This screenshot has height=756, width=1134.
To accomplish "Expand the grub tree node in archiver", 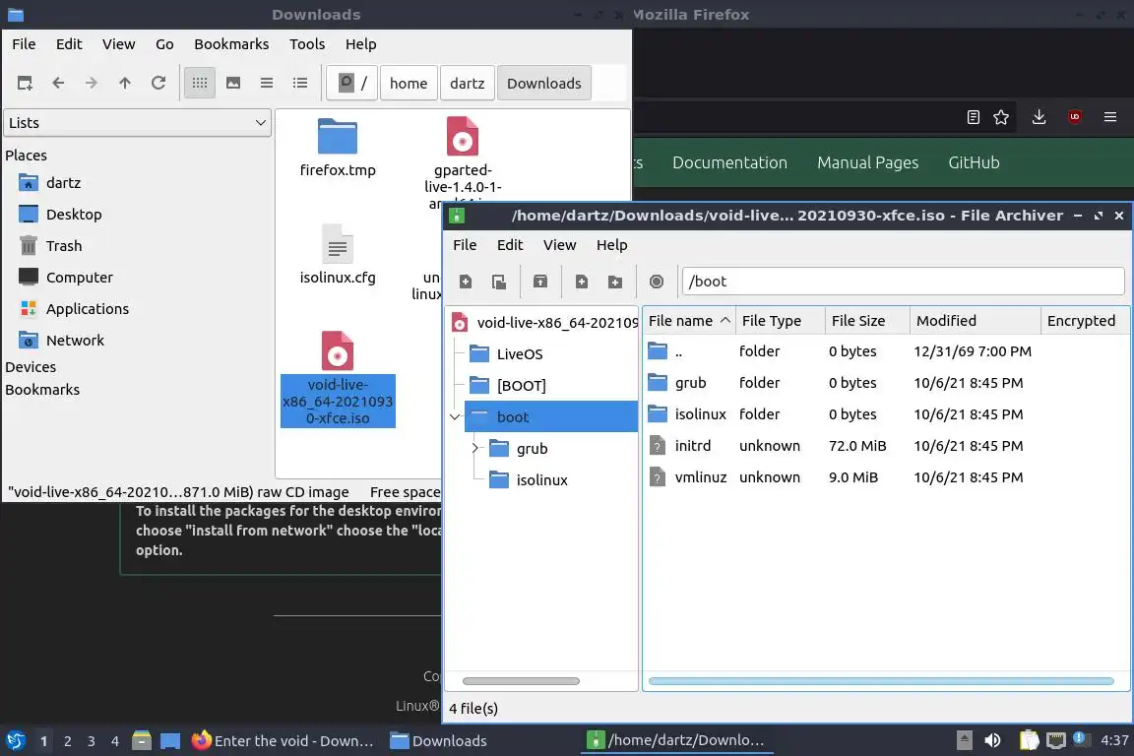I will (x=475, y=449).
